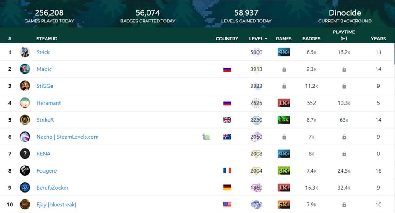
Task: Click the 5K games badge for Ejay
Action: click(x=284, y=204)
